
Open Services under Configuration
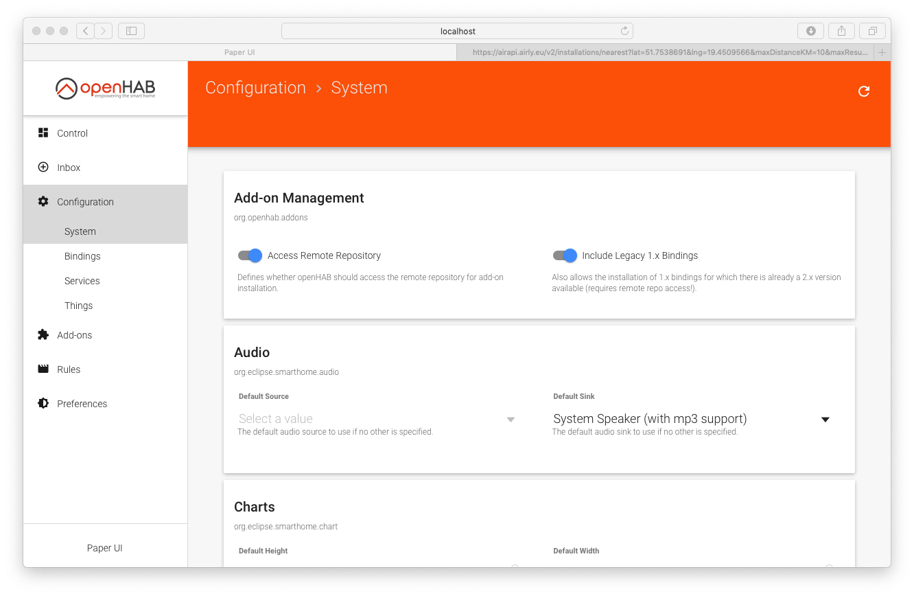[x=105, y=281]
